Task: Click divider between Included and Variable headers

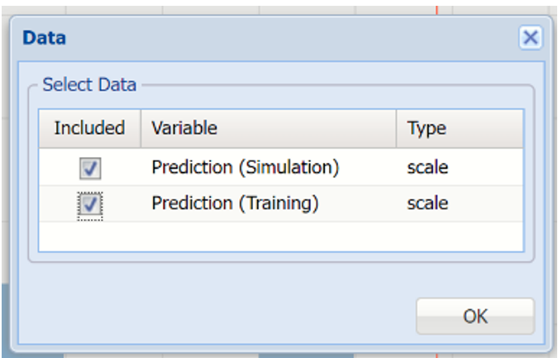Action: [140, 128]
